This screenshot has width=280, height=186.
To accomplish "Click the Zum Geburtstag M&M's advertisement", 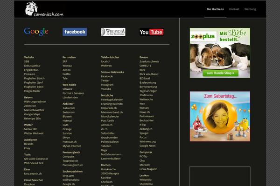I will [x=220, y=116].
